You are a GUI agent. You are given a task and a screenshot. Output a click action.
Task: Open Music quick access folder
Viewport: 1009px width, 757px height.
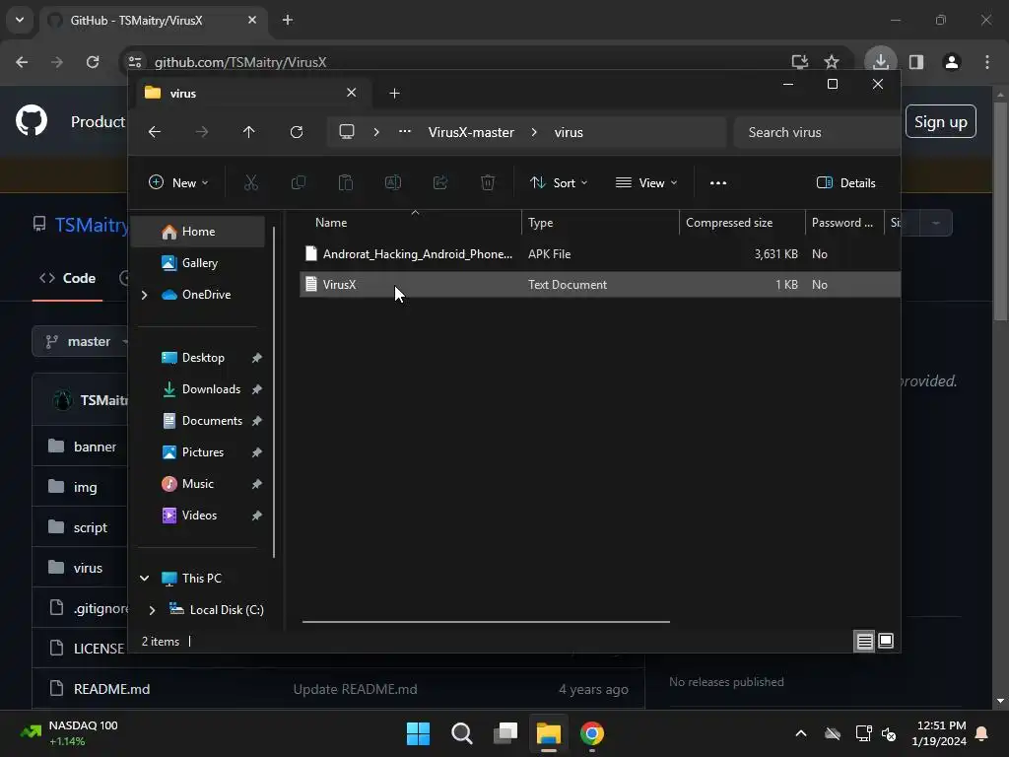198,483
